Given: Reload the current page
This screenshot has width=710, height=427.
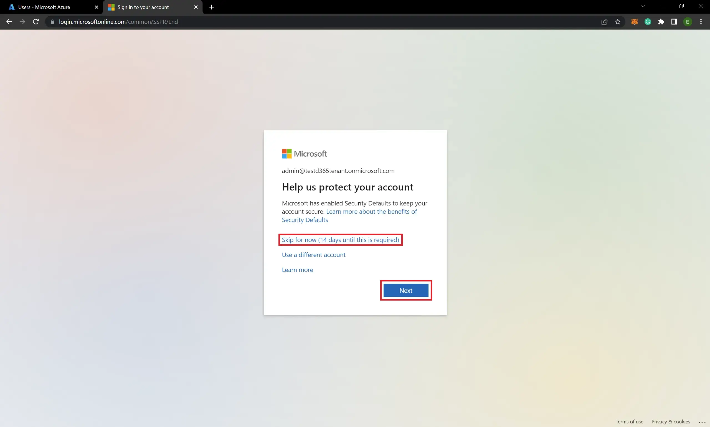Looking at the screenshot, I should (x=36, y=22).
